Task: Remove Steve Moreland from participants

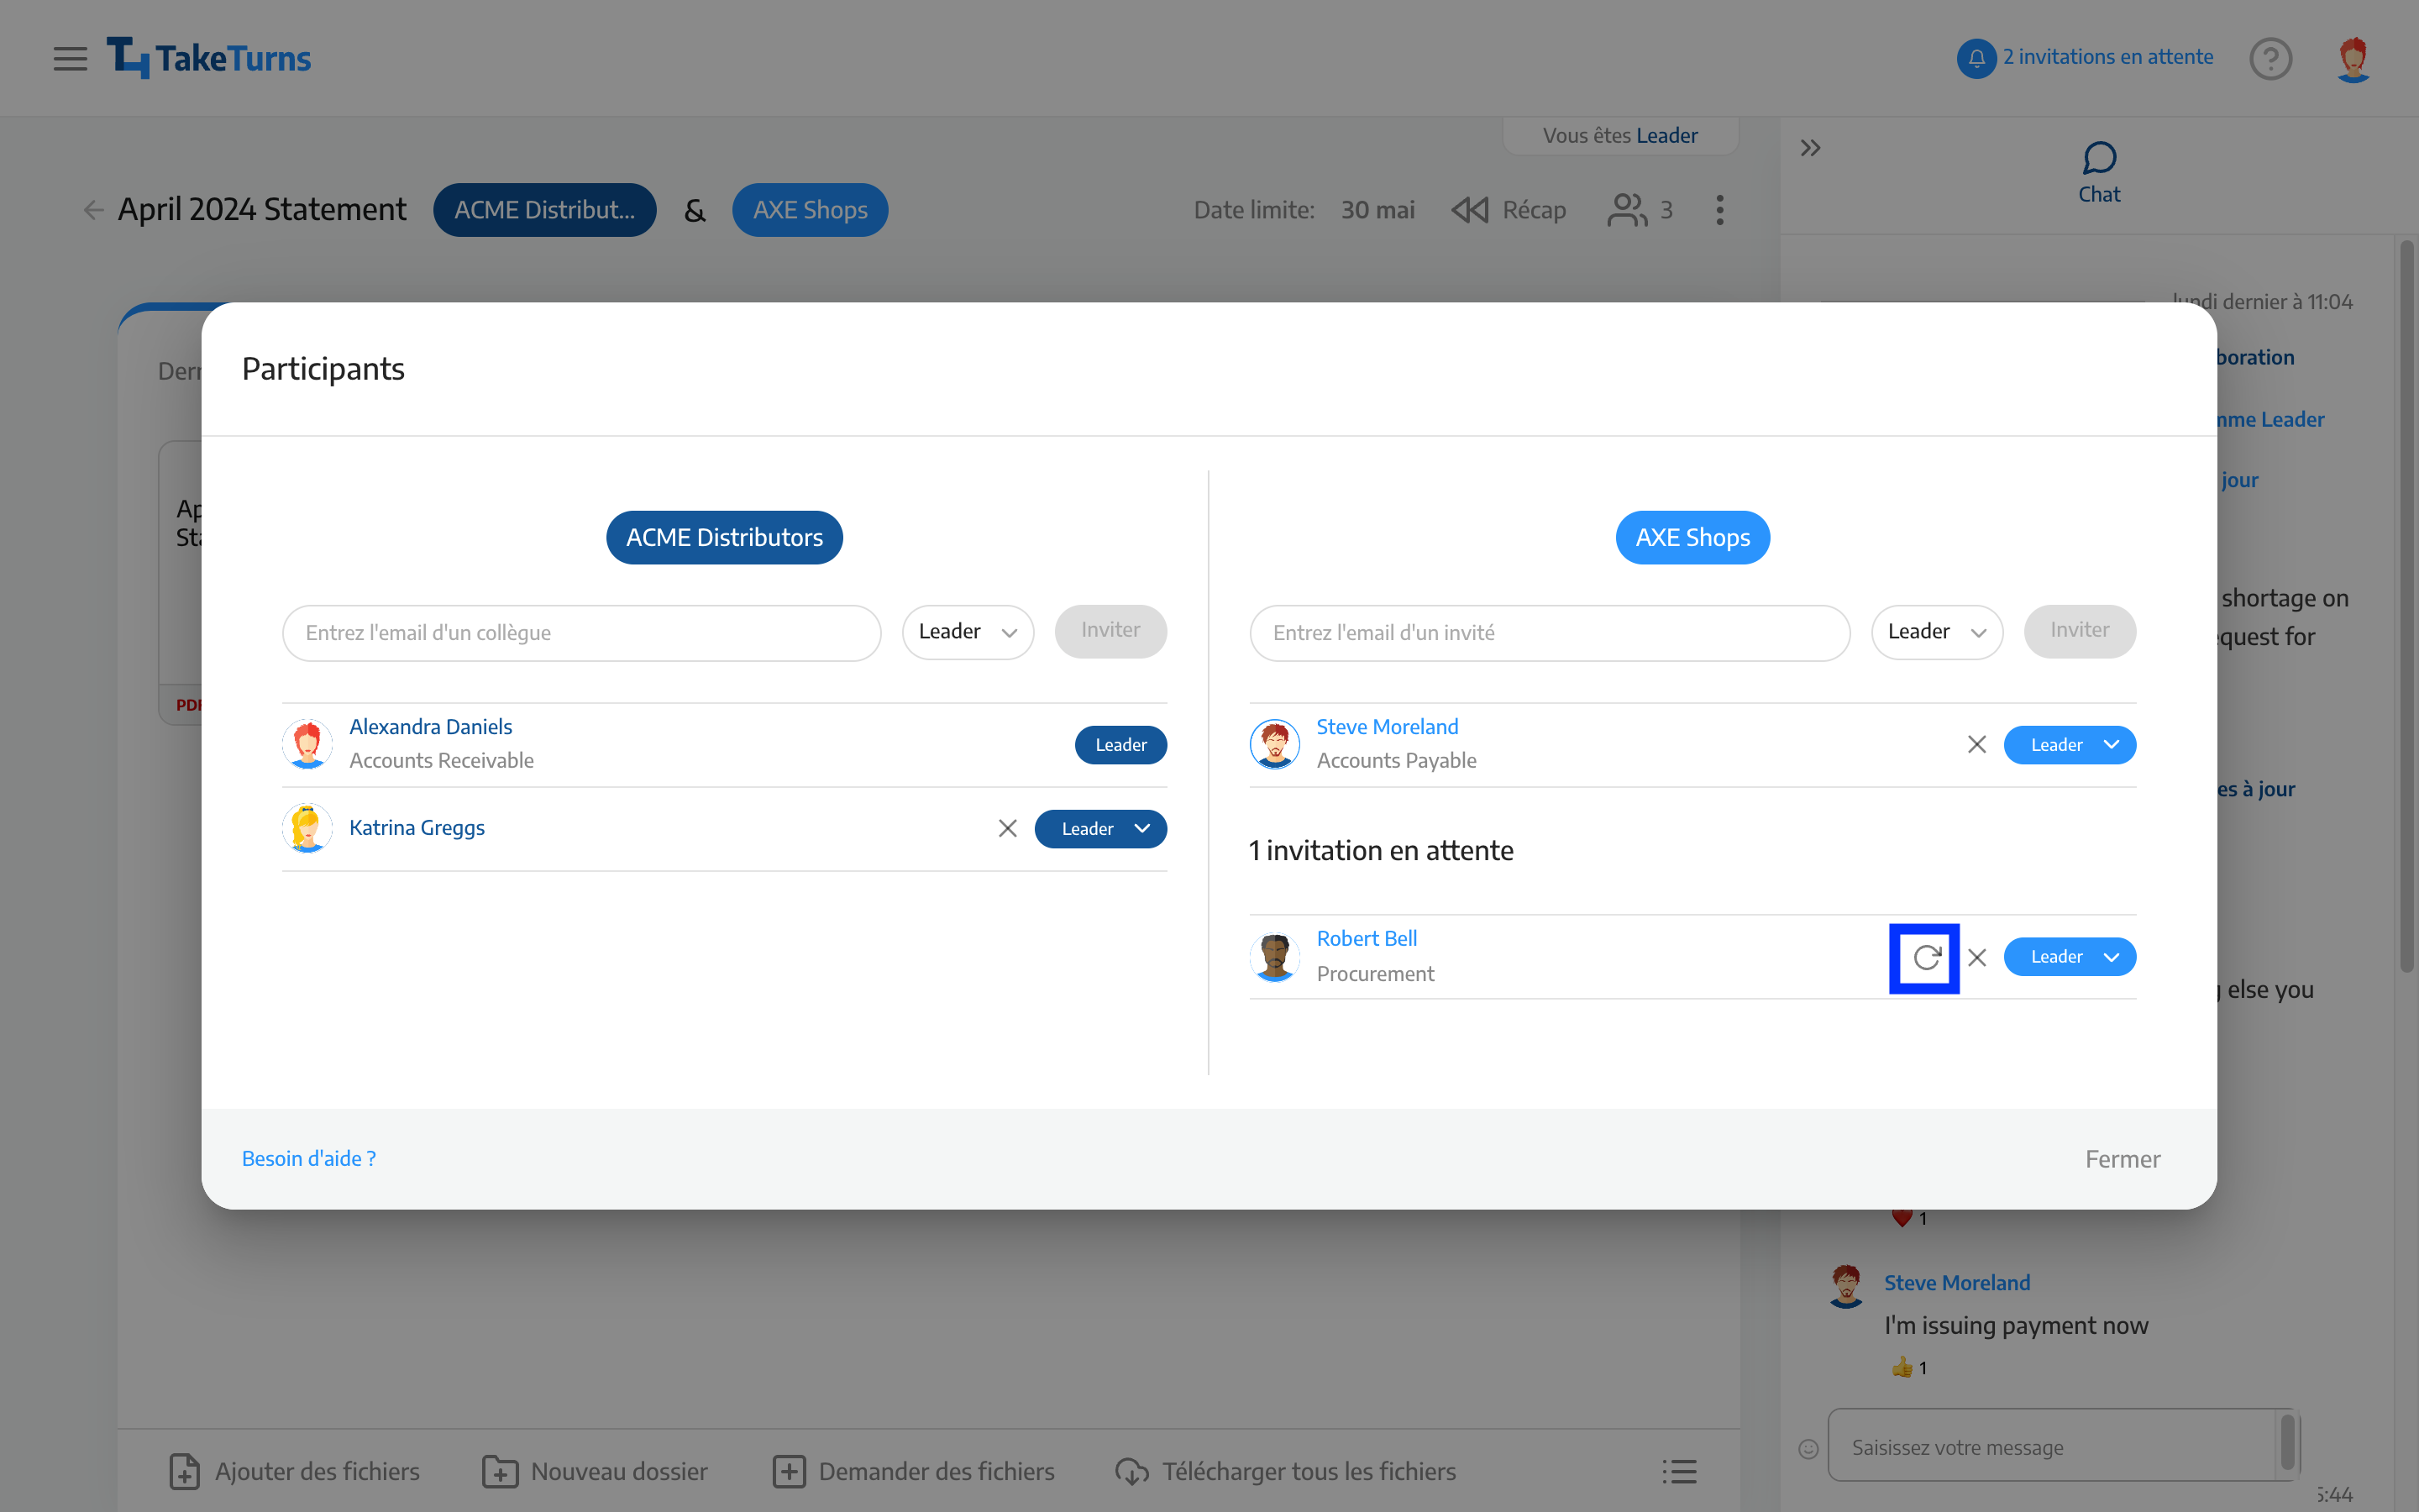Action: (1977, 745)
